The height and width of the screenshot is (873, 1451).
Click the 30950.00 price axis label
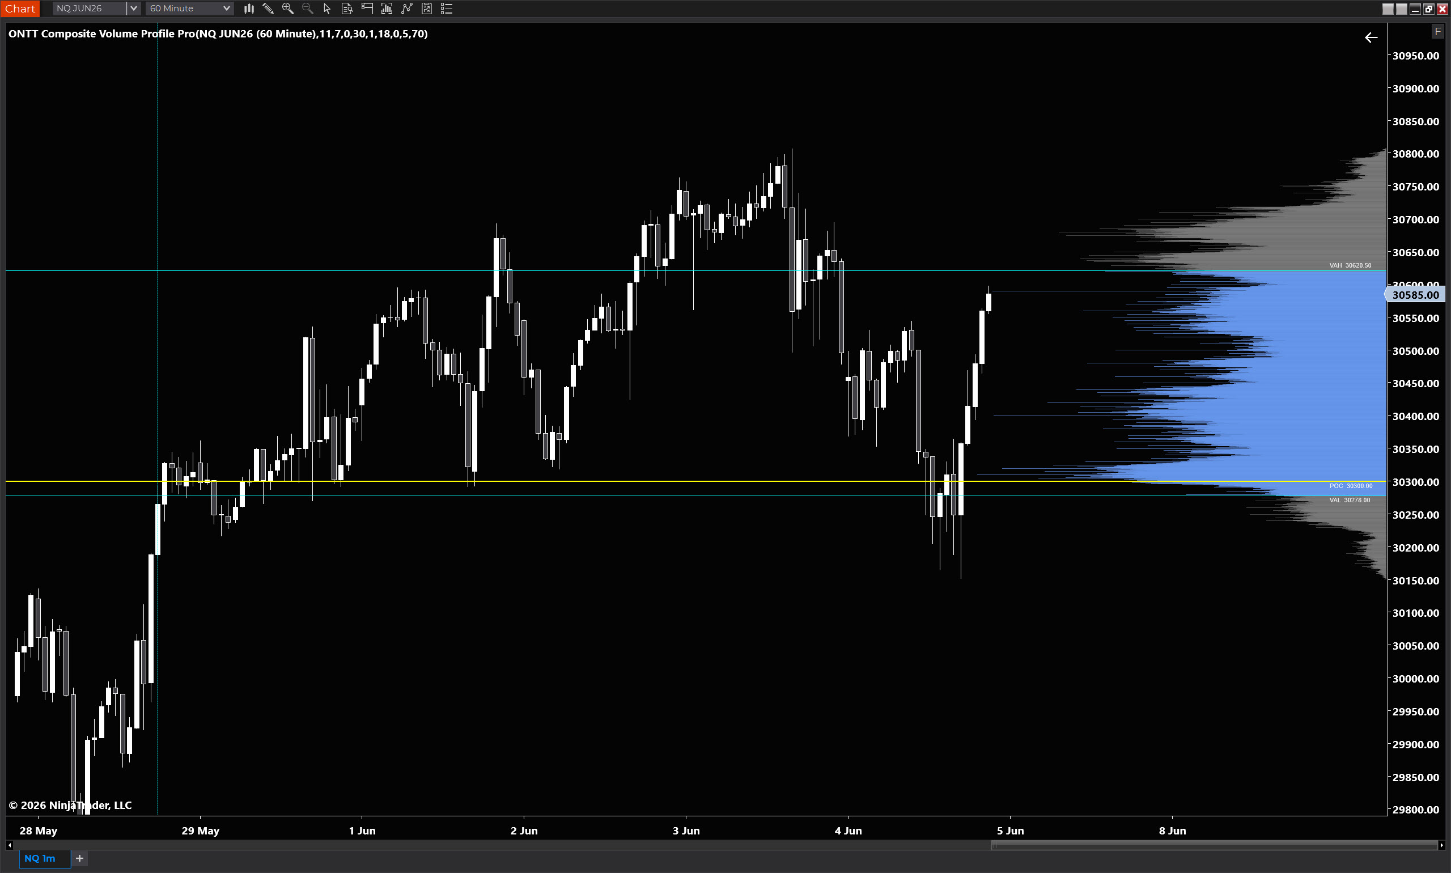(1416, 56)
